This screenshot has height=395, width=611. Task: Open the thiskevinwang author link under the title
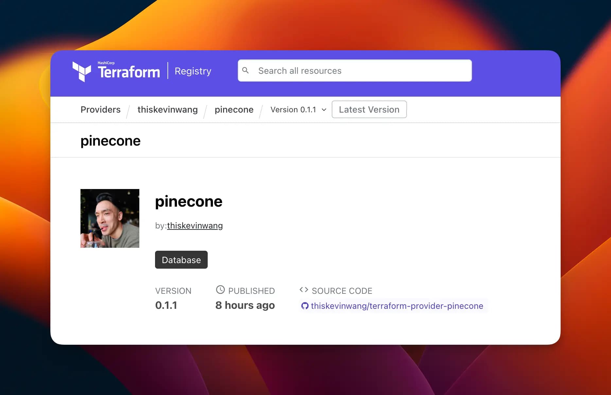point(195,226)
